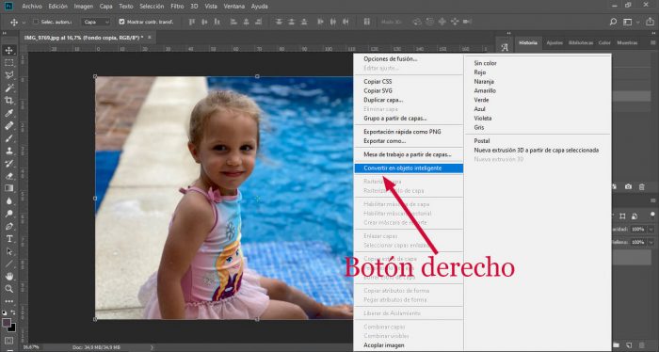
Task: Select the Move tool in the toolbox
Action: pos(8,51)
